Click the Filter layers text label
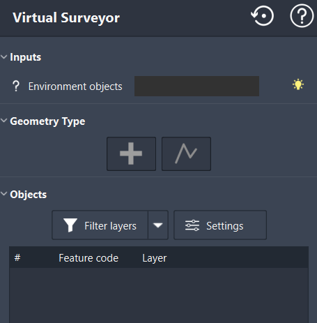The height and width of the screenshot is (323, 317). (110, 226)
